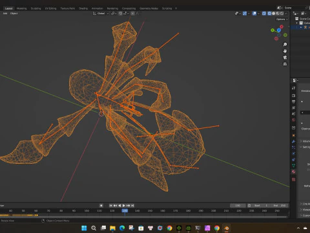Click the End frame field
This screenshot has height=233, width=310.
pos(280,206)
